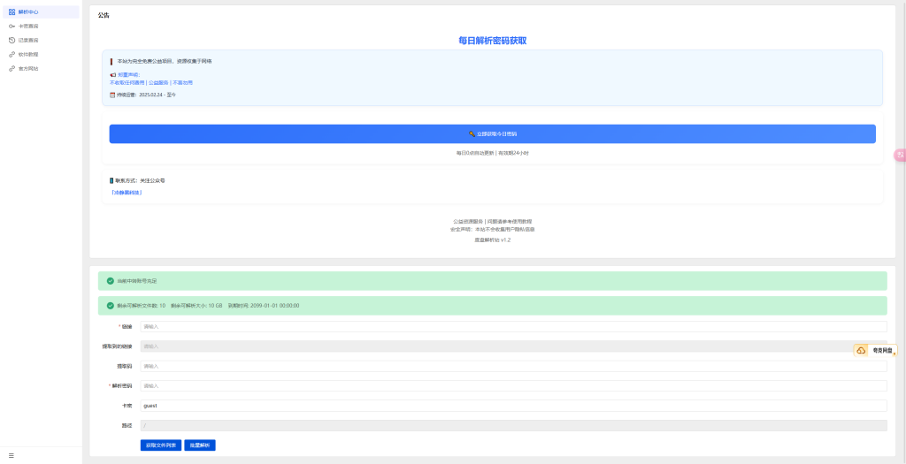Toggle the sidebar collapse hamburger icon
906x464 pixels.
pos(12,455)
